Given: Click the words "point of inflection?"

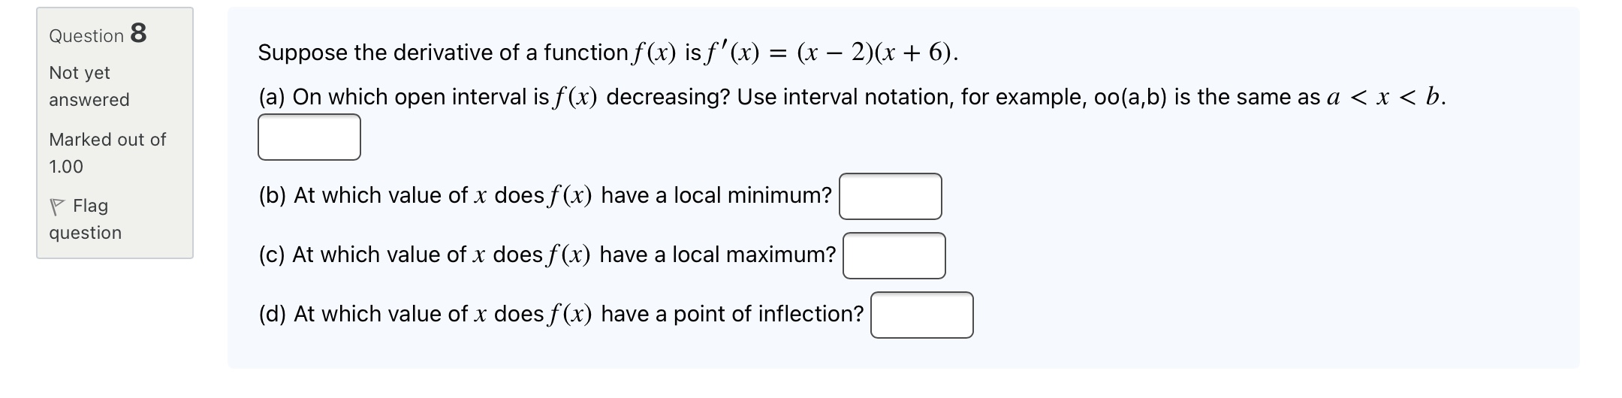Looking at the screenshot, I should (x=768, y=314).
